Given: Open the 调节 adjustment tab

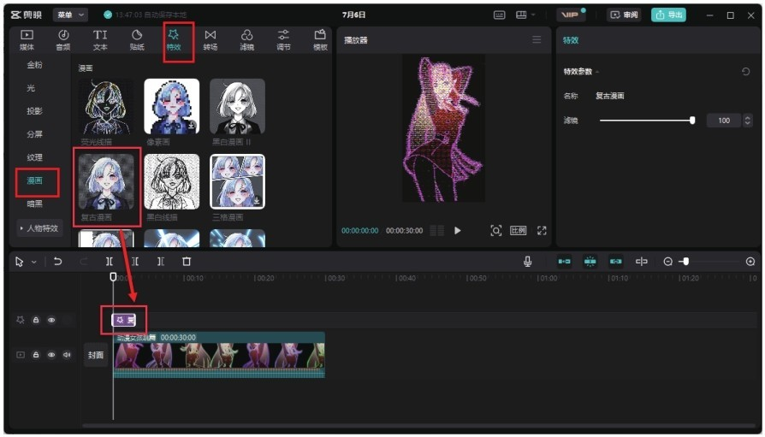Looking at the screenshot, I should [x=283, y=40].
